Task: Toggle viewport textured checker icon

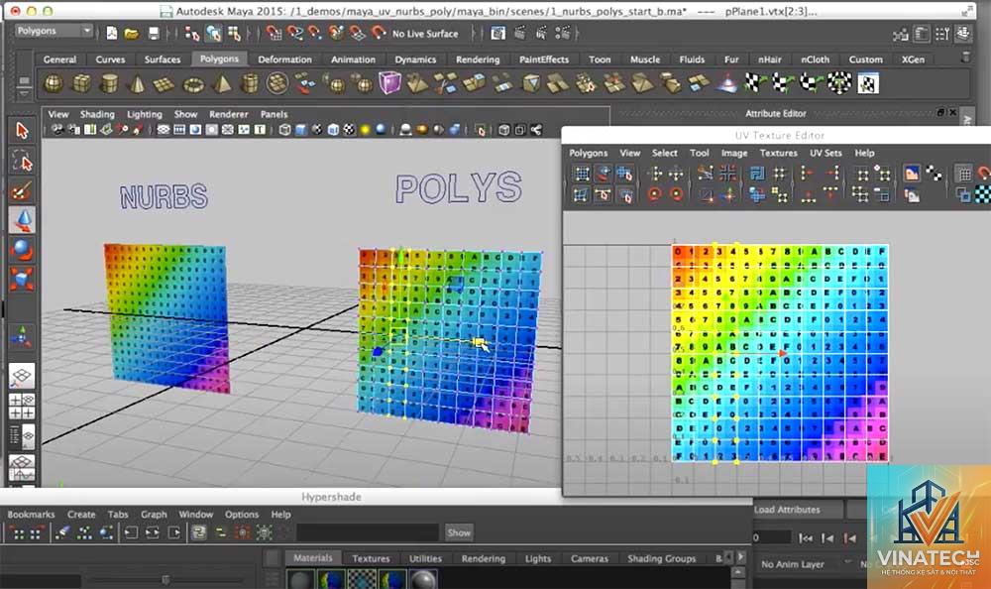Action: coord(349,130)
